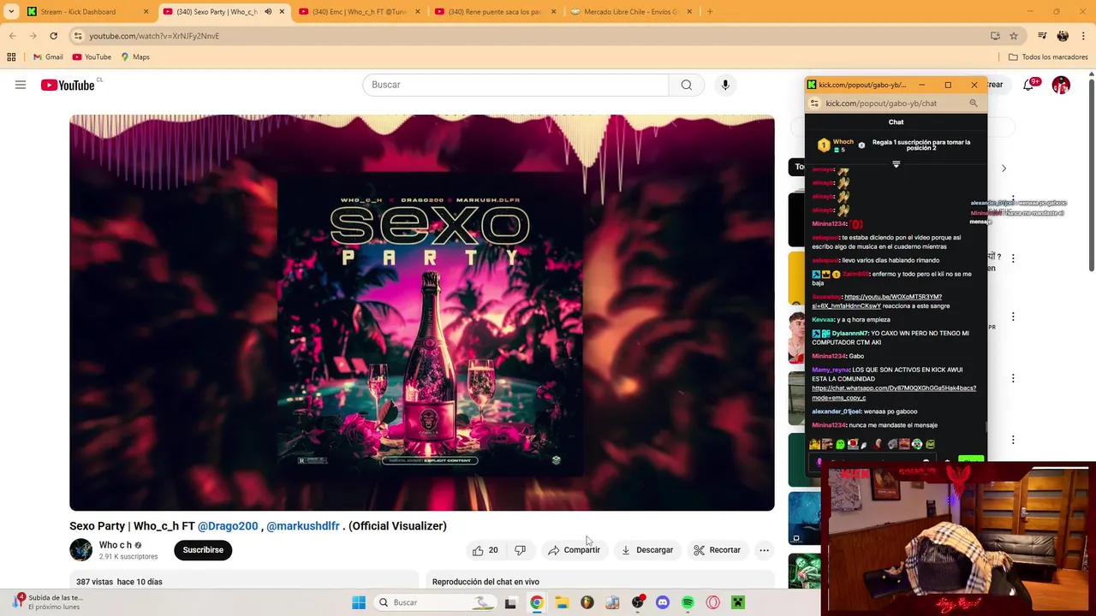Open FL Studio from the taskbar
The image size is (1096, 616).
pos(587,602)
